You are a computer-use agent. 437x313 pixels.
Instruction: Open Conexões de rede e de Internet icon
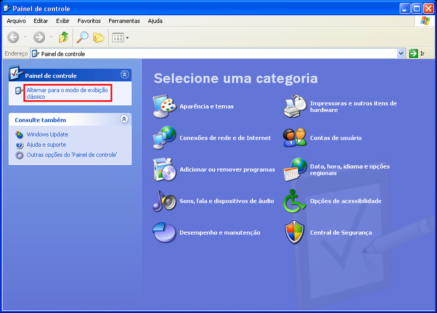(164, 137)
